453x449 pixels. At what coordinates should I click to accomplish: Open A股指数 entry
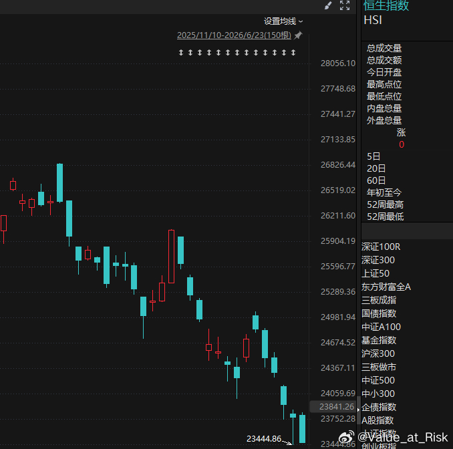tap(377, 420)
